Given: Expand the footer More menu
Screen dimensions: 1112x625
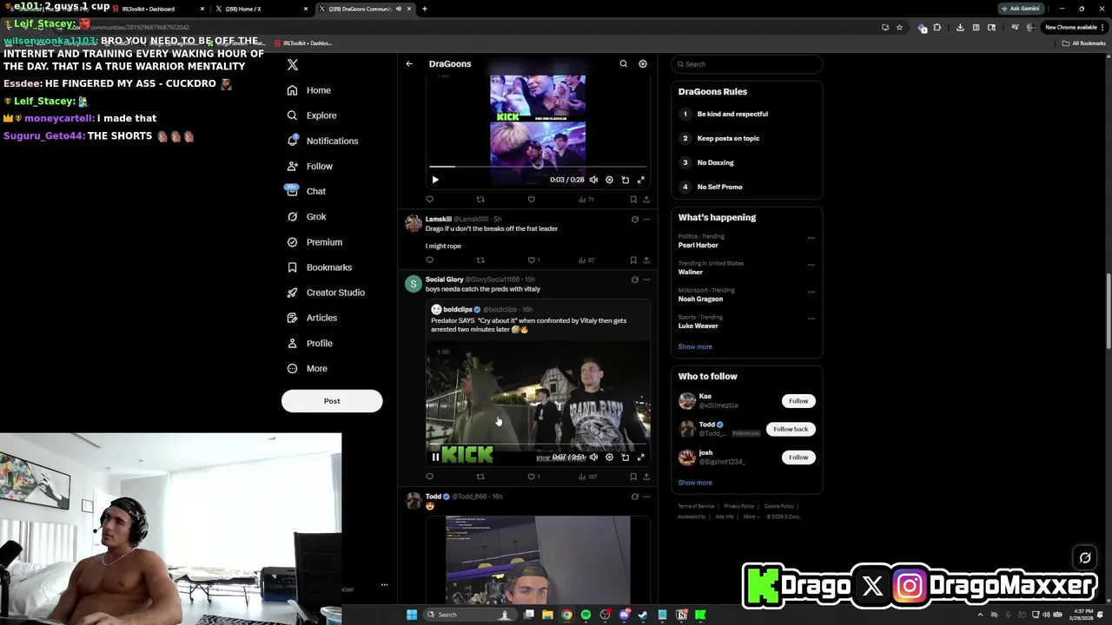Looking at the screenshot, I should click(751, 516).
